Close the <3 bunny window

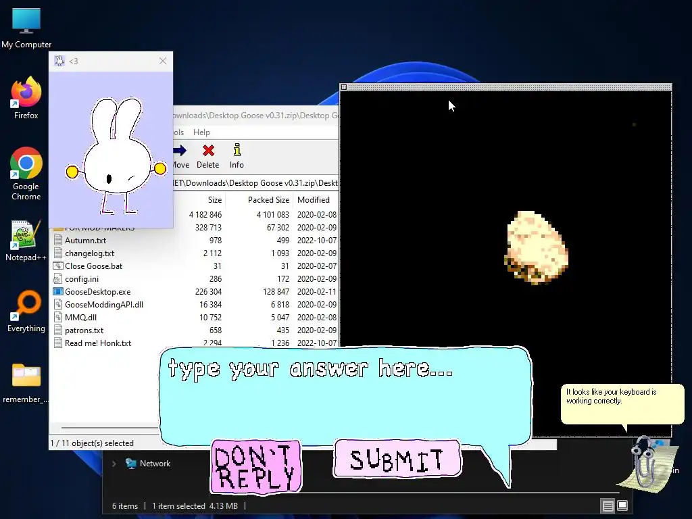click(x=163, y=61)
